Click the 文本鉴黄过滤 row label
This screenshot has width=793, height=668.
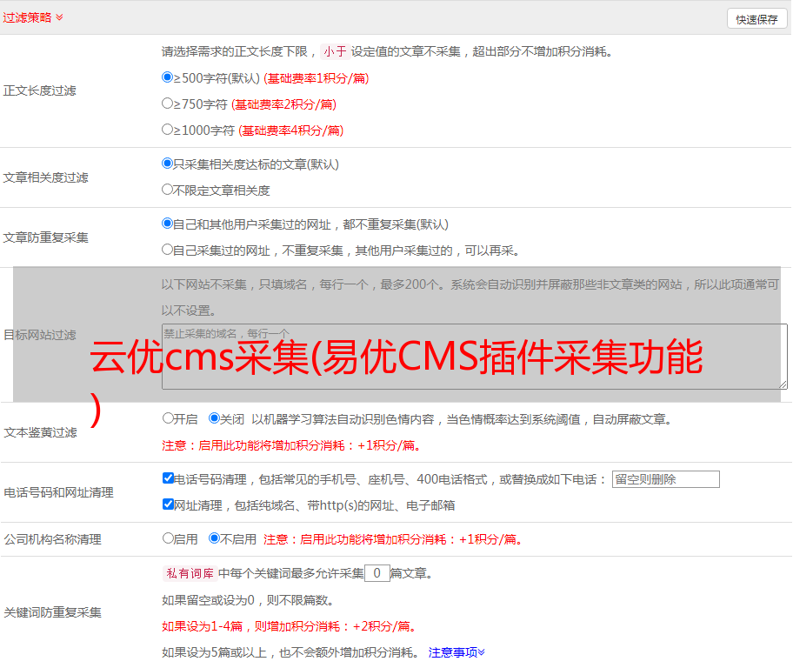41,432
